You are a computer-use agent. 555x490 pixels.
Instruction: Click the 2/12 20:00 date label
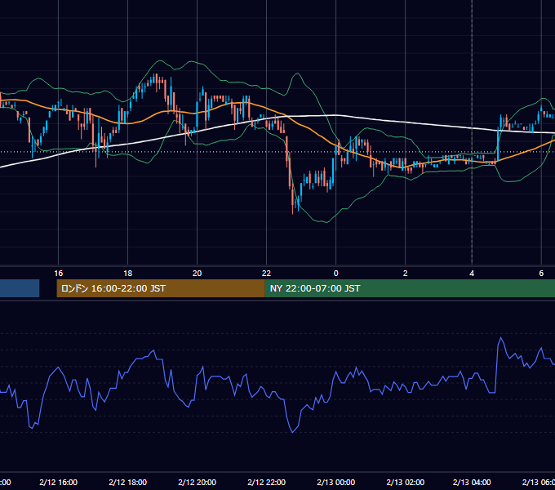click(198, 482)
